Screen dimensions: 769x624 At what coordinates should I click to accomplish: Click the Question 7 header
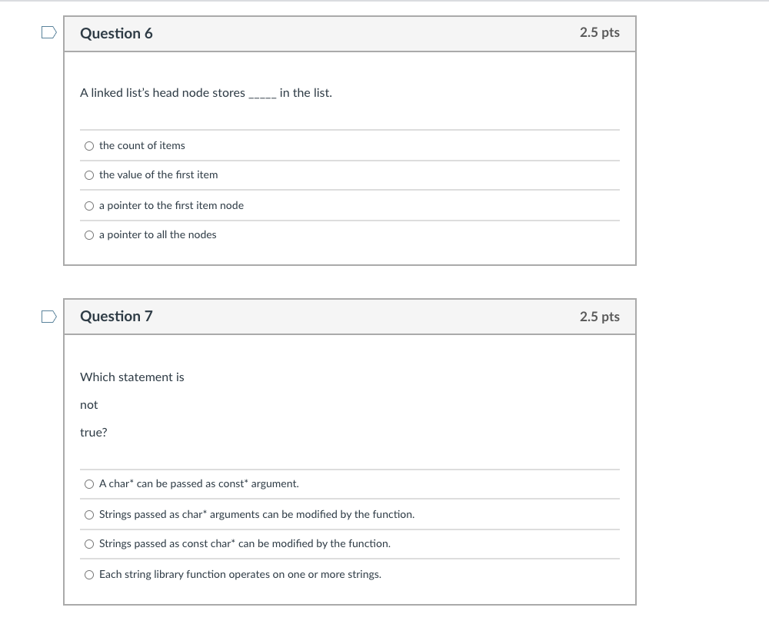(116, 316)
